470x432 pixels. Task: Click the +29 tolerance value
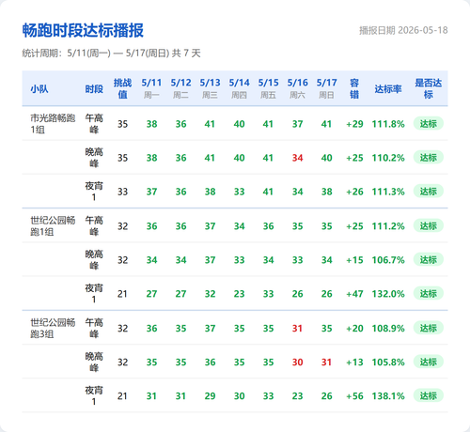click(354, 124)
